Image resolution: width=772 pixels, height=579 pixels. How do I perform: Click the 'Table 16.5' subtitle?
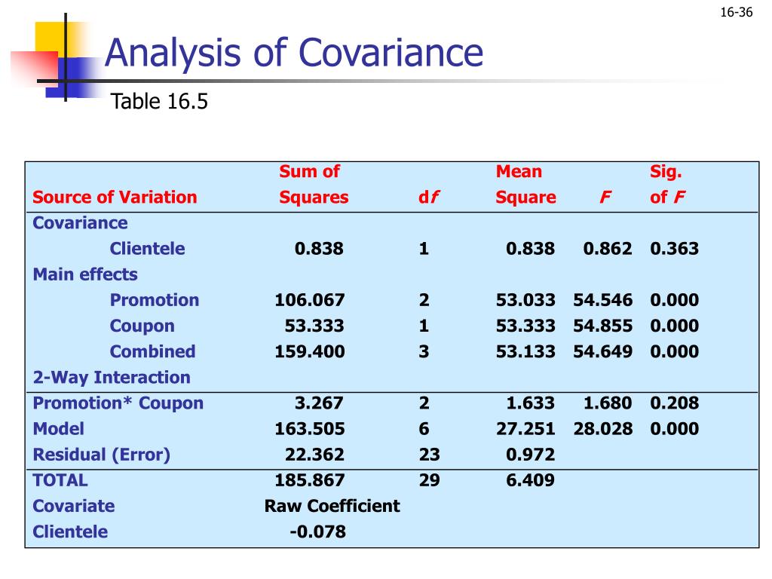click(159, 102)
